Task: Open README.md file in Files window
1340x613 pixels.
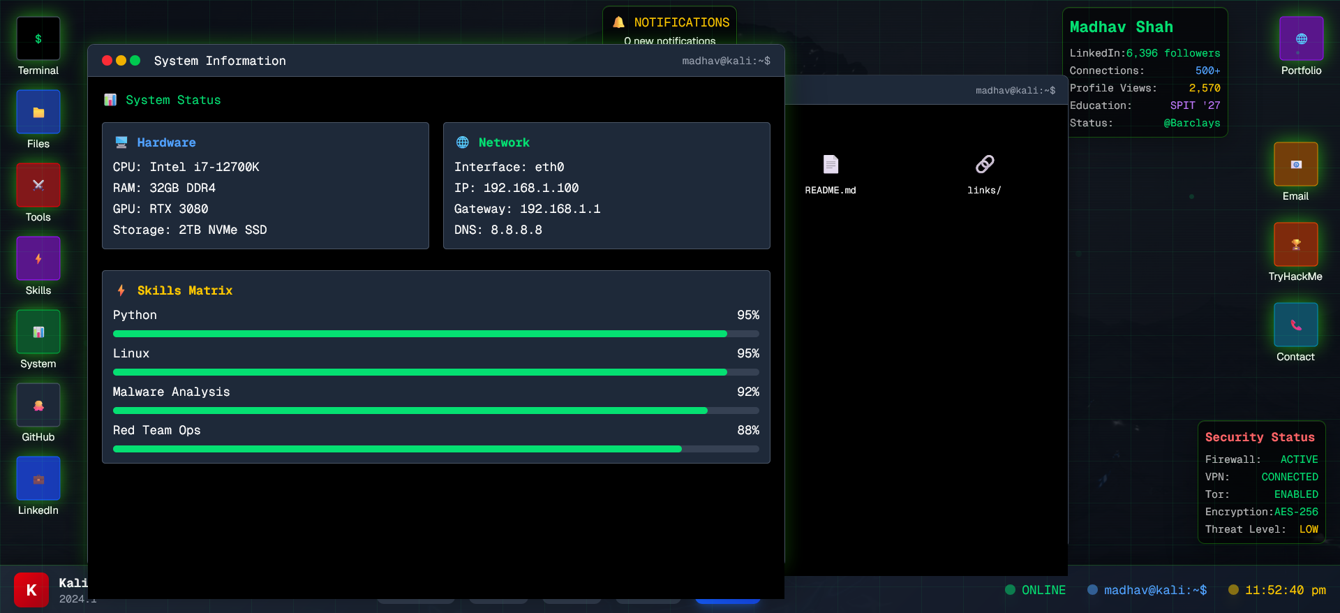Action: pos(831,175)
